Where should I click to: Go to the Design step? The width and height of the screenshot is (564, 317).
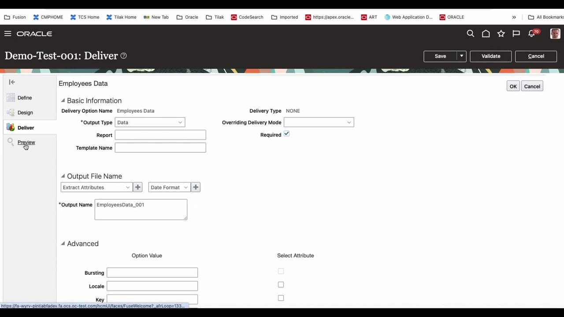25,113
